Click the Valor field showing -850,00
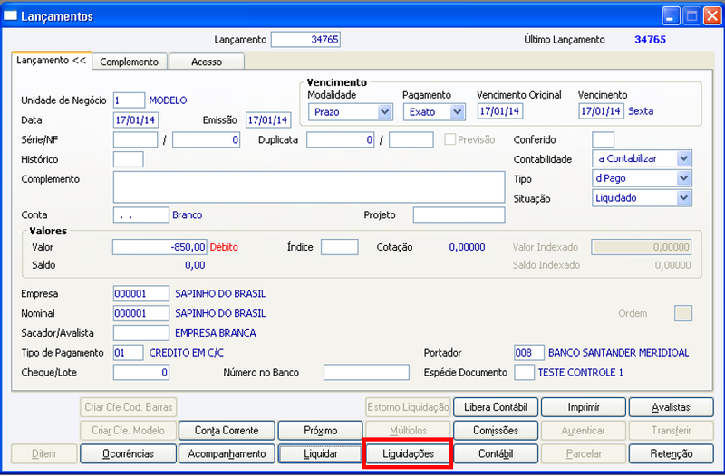Screen dimensions: 725x476 coord(159,247)
